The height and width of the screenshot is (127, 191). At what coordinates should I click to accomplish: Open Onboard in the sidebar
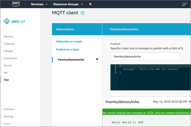coord(9,44)
